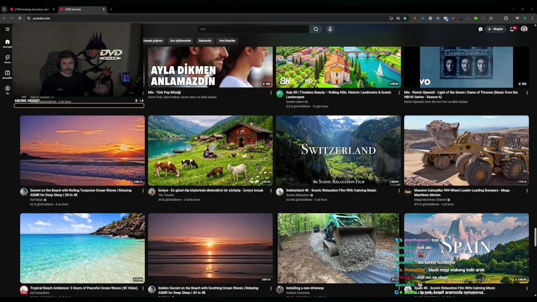537x302 pixels.
Task: Go back using browser back arrow
Action: pyautogui.click(x=5, y=18)
